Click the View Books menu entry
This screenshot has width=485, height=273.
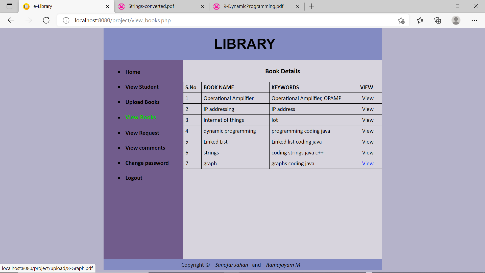pyautogui.click(x=140, y=117)
